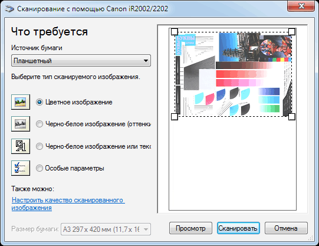The image size is (319, 246).
Task: Close the Canon scanning dialog
Action: 301,6
